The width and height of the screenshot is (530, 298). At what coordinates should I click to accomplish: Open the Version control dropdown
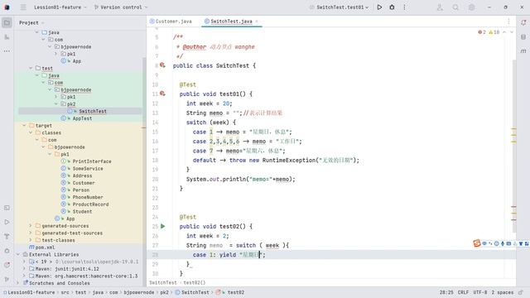point(121,7)
